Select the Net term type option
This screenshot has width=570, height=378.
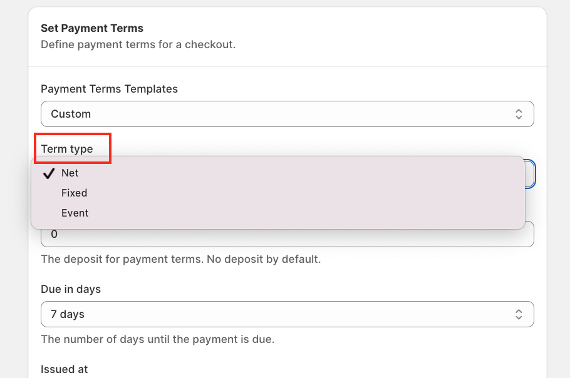click(70, 173)
